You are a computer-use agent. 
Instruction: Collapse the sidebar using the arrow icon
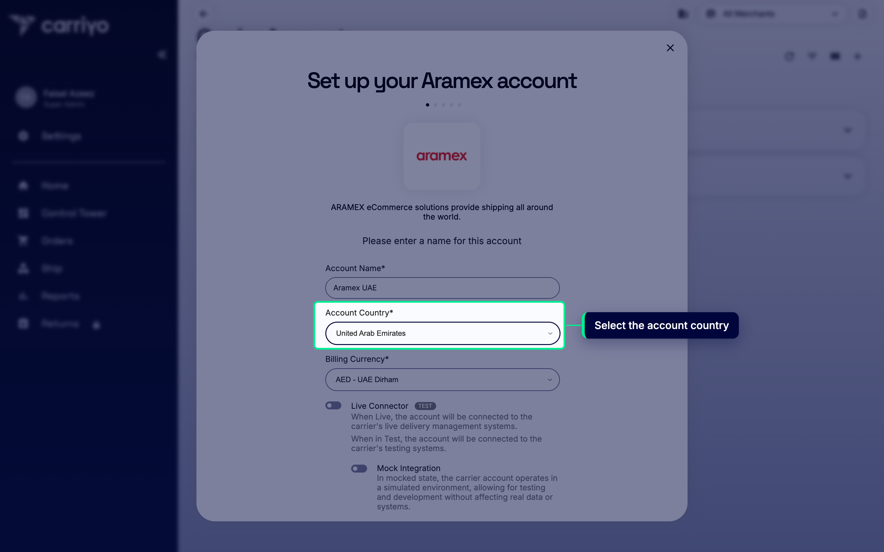[162, 55]
